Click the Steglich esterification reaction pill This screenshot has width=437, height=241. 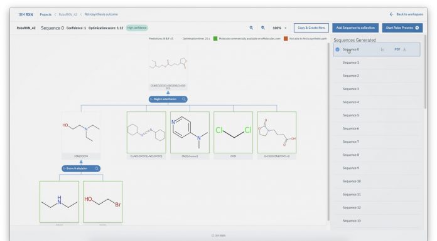pyautogui.click(x=168, y=100)
